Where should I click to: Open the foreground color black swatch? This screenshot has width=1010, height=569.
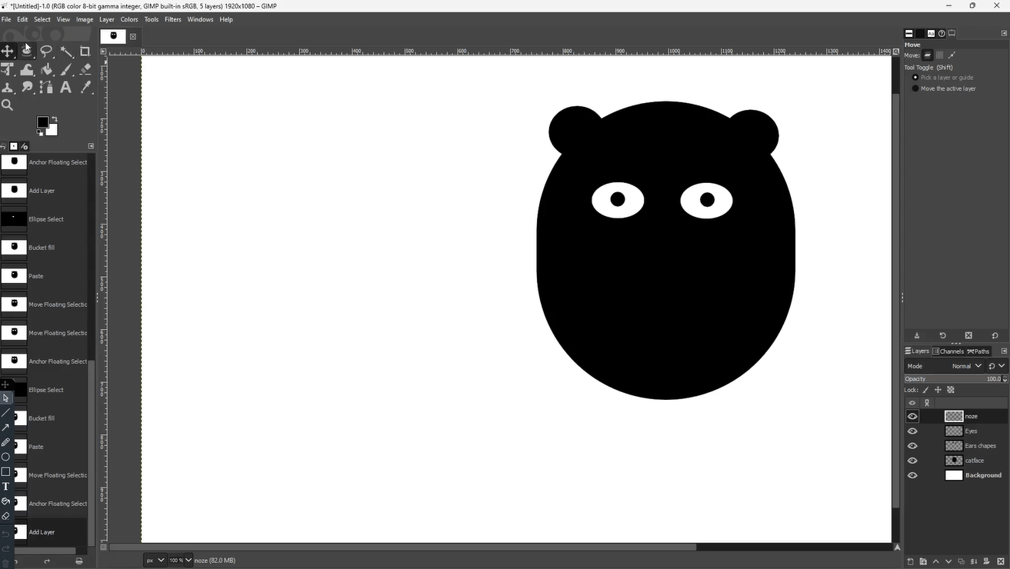(43, 122)
